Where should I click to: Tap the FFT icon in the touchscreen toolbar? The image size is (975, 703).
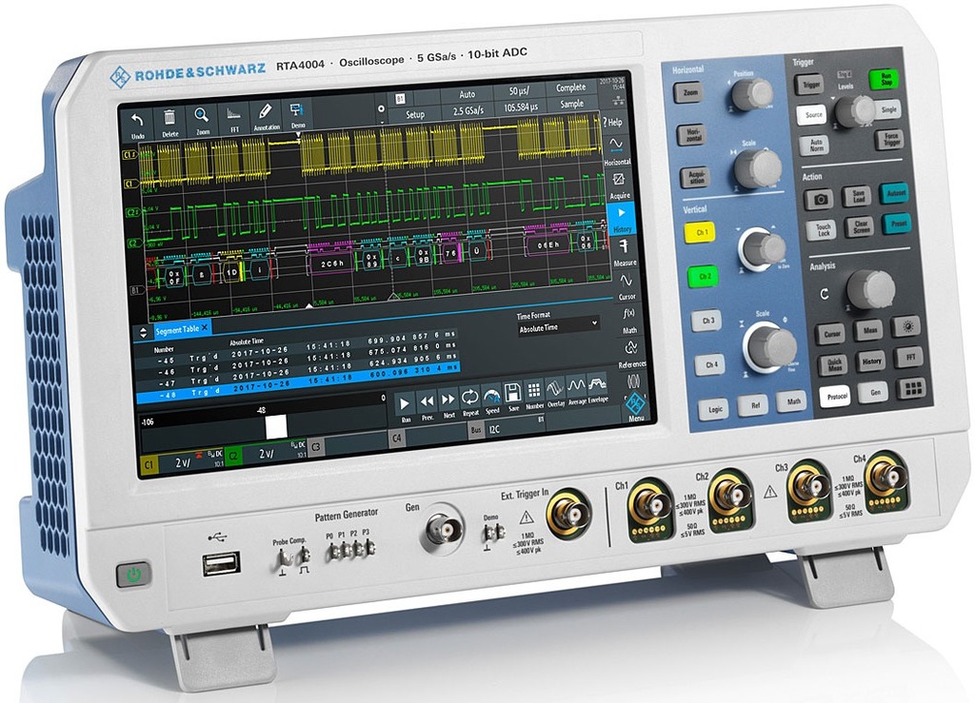click(x=234, y=117)
